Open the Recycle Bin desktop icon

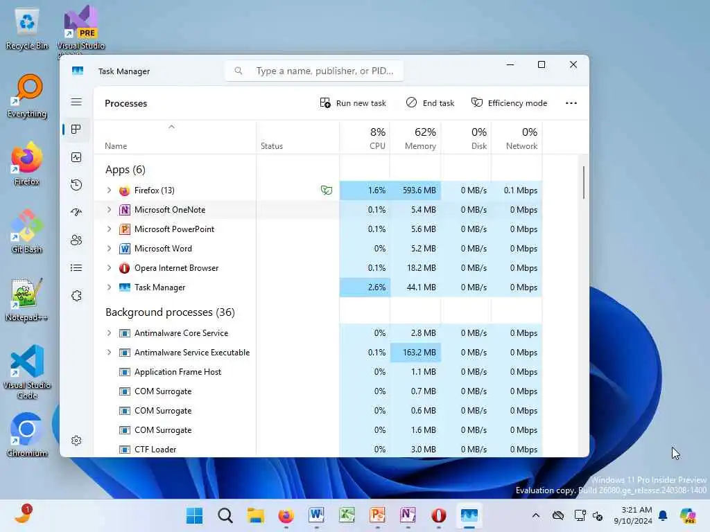click(x=27, y=29)
